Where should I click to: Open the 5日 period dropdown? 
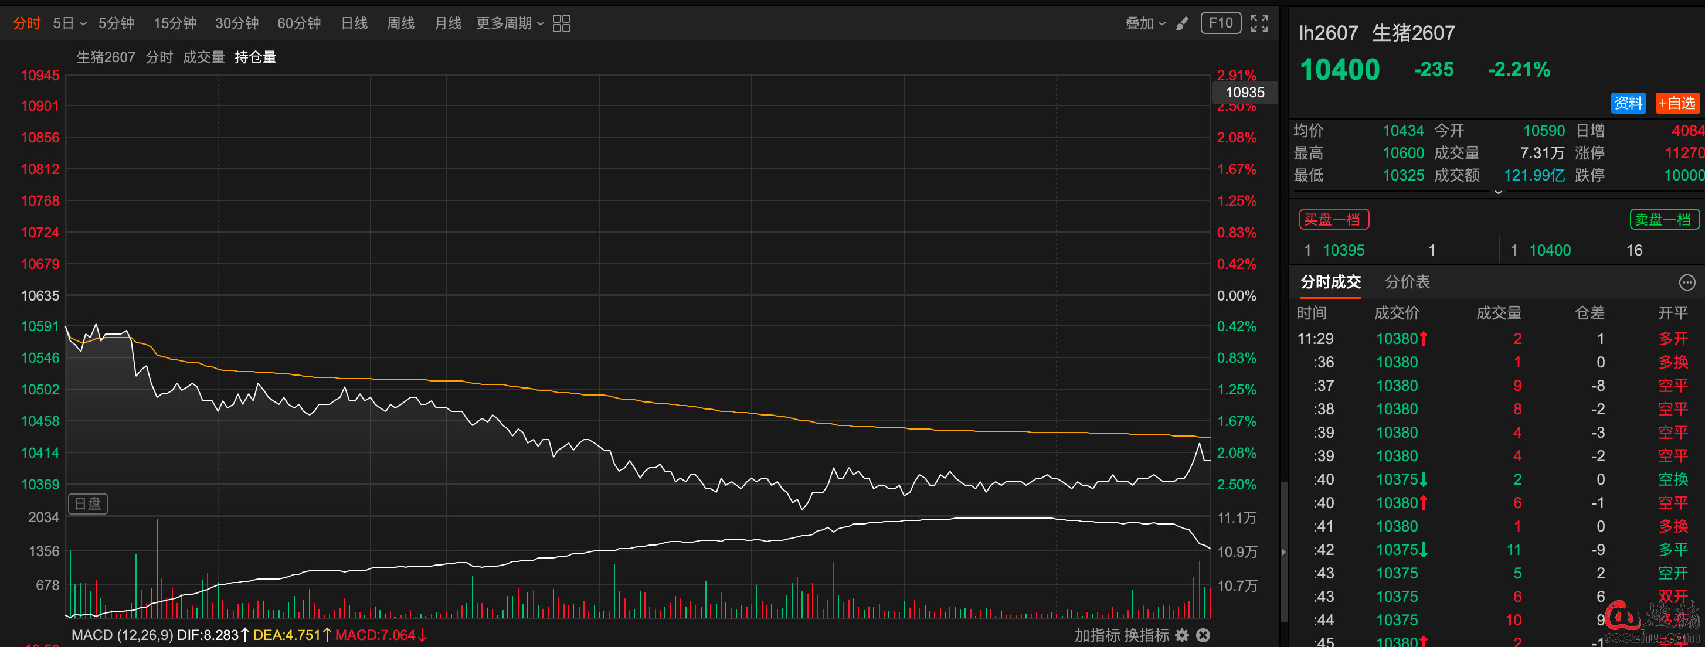click(x=70, y=23)
